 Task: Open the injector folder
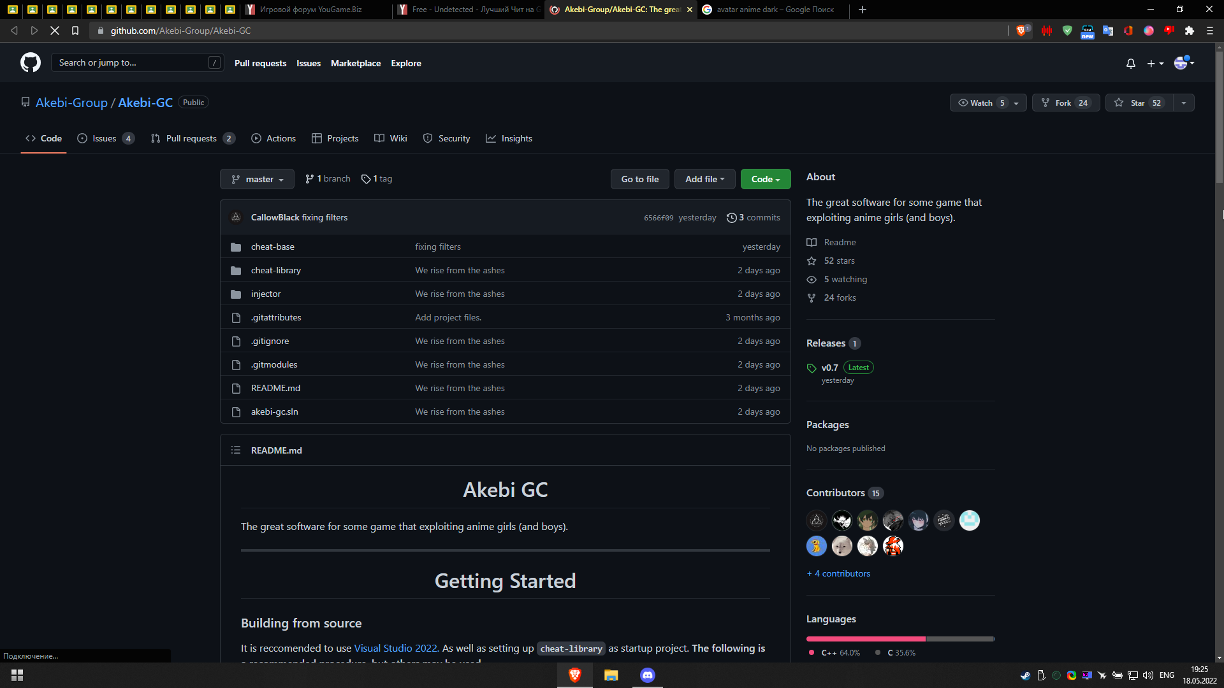coord(266,294)
